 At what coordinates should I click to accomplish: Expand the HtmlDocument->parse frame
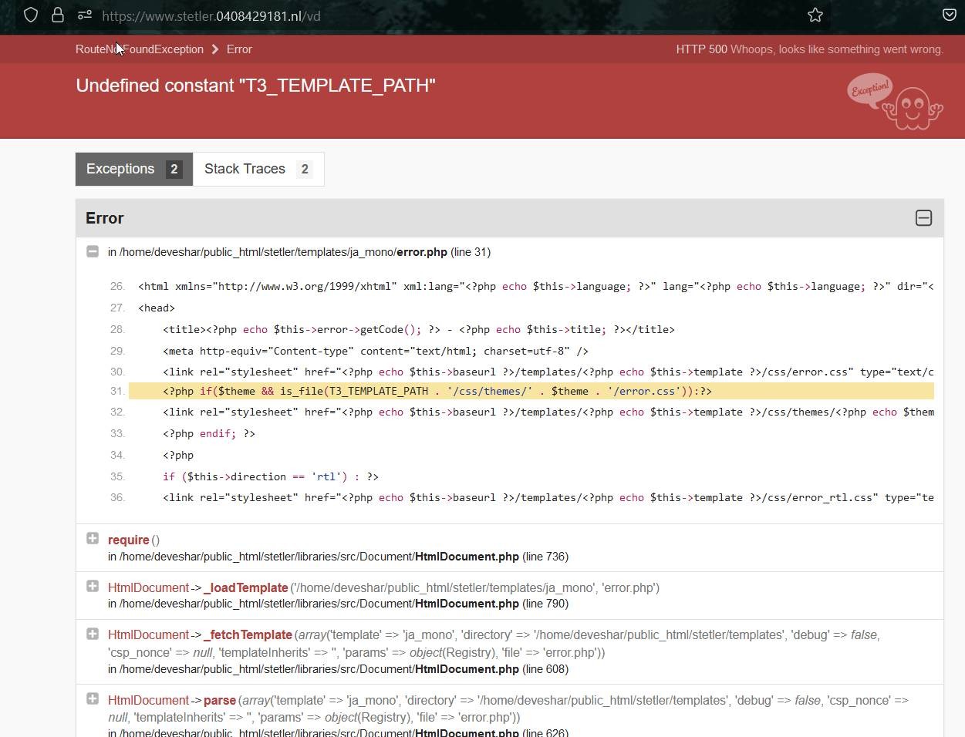[93, 699]
